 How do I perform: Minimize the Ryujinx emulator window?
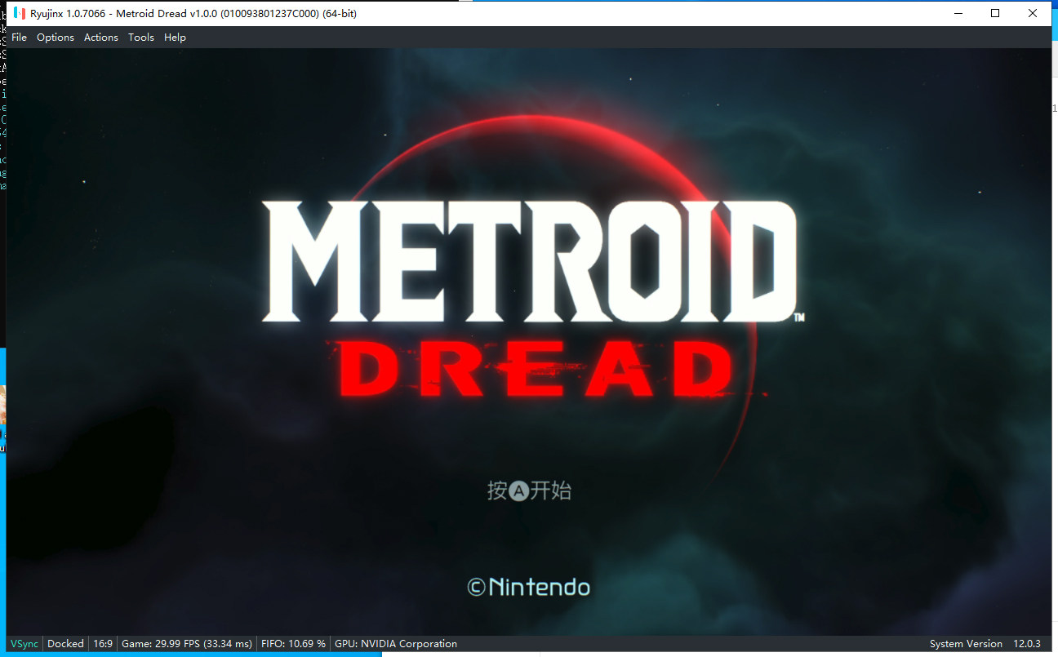tap(958, 13)
